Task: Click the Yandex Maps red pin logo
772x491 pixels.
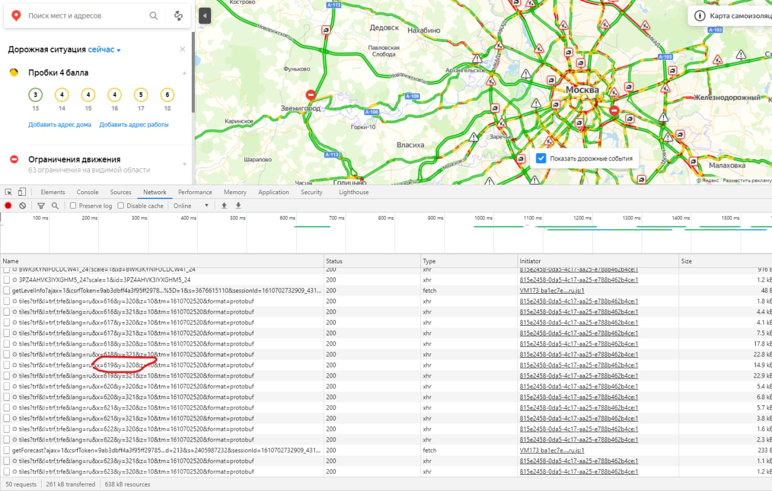Action: point(17,16)
